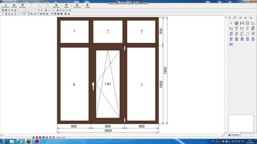Select the vertical mullion tool with dot
The height and width of the screenshot is (144, 257).
[242, 23]
